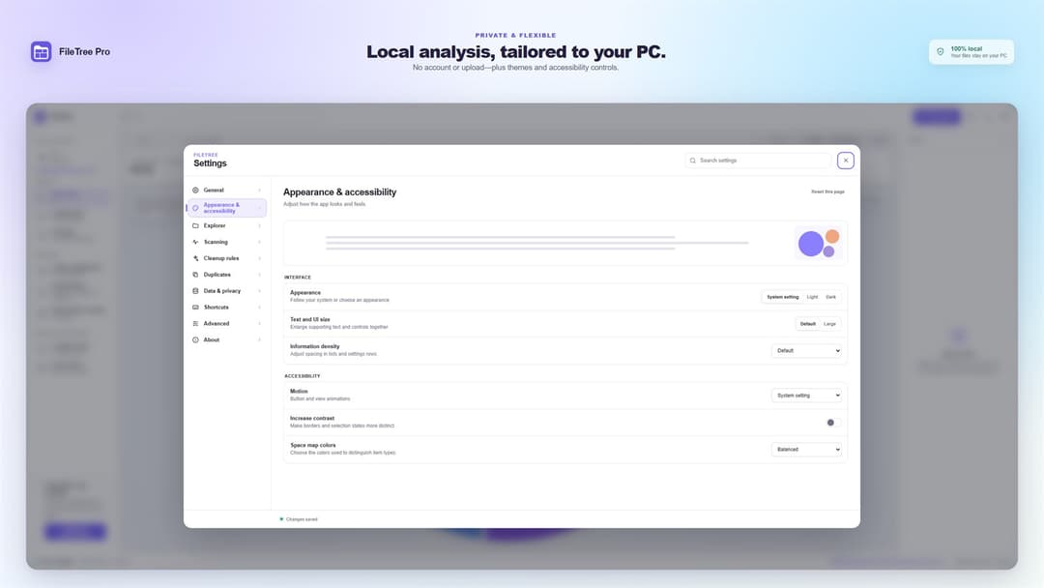
Task: Click the Scanning pulse icon in sidebar
Action: (195, 242)
